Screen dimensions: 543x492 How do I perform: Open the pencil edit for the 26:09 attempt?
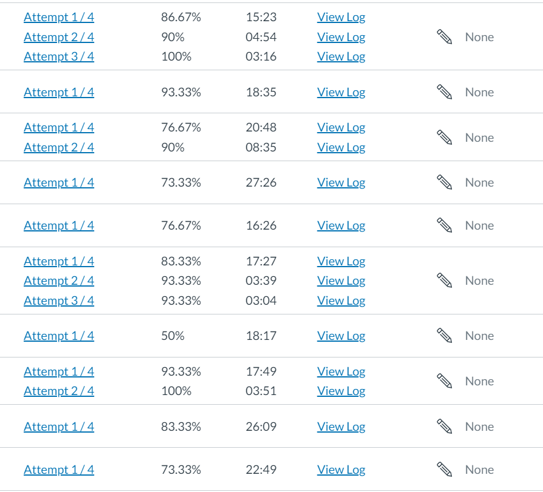[445, 427]
